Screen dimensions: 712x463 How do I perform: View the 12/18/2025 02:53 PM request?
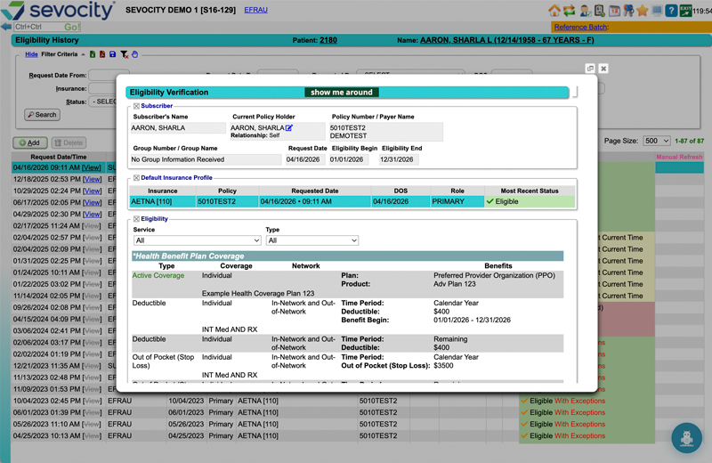click(93, 179)
